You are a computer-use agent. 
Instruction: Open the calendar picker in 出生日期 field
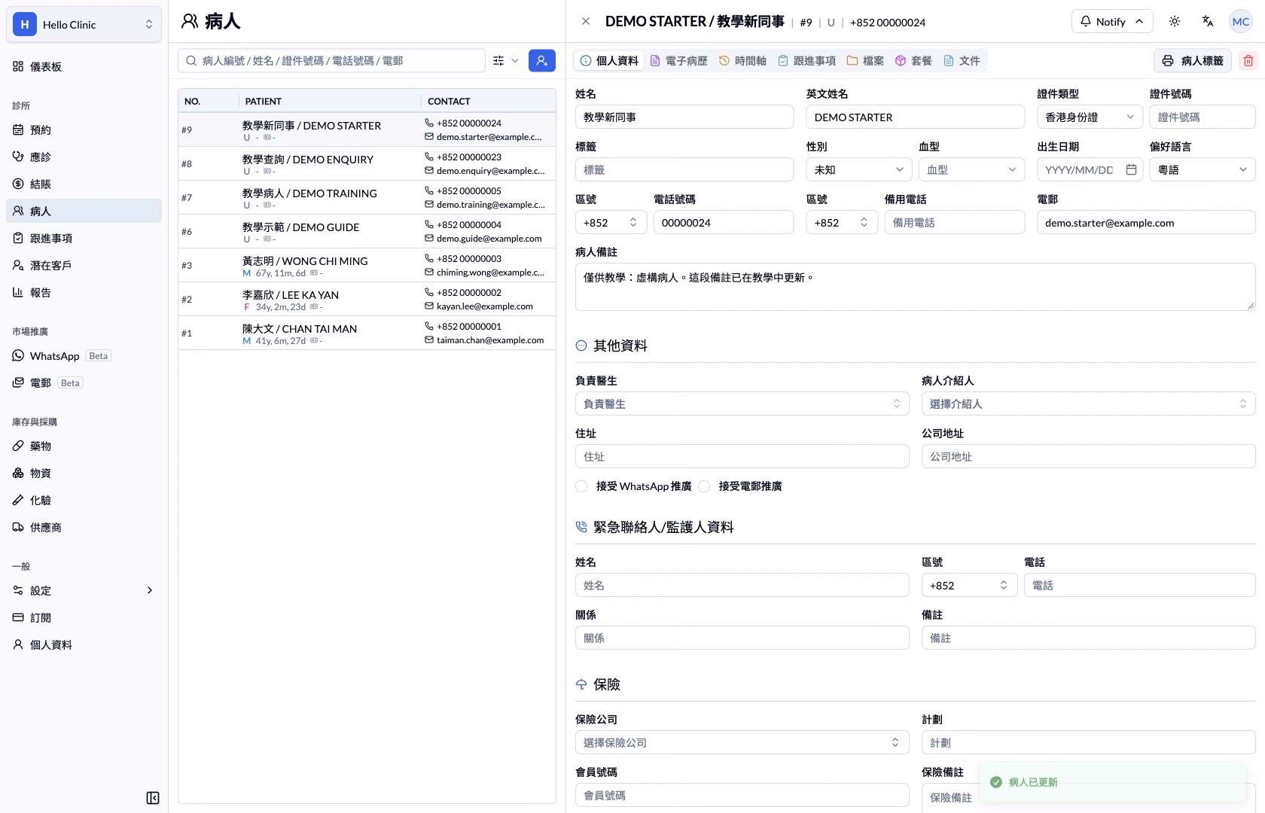pos(1131,170)
